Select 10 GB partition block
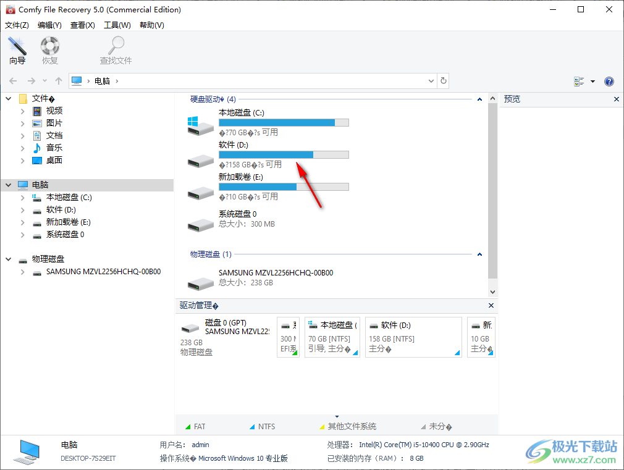Screen dimensions: 624x470 point(481,337)
